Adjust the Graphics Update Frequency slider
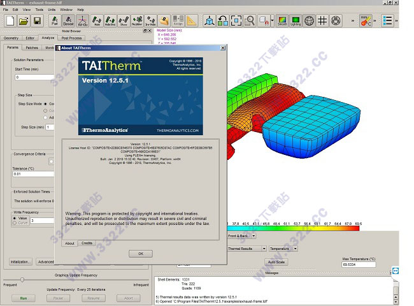The image size is (414, 306). point(22,280)
